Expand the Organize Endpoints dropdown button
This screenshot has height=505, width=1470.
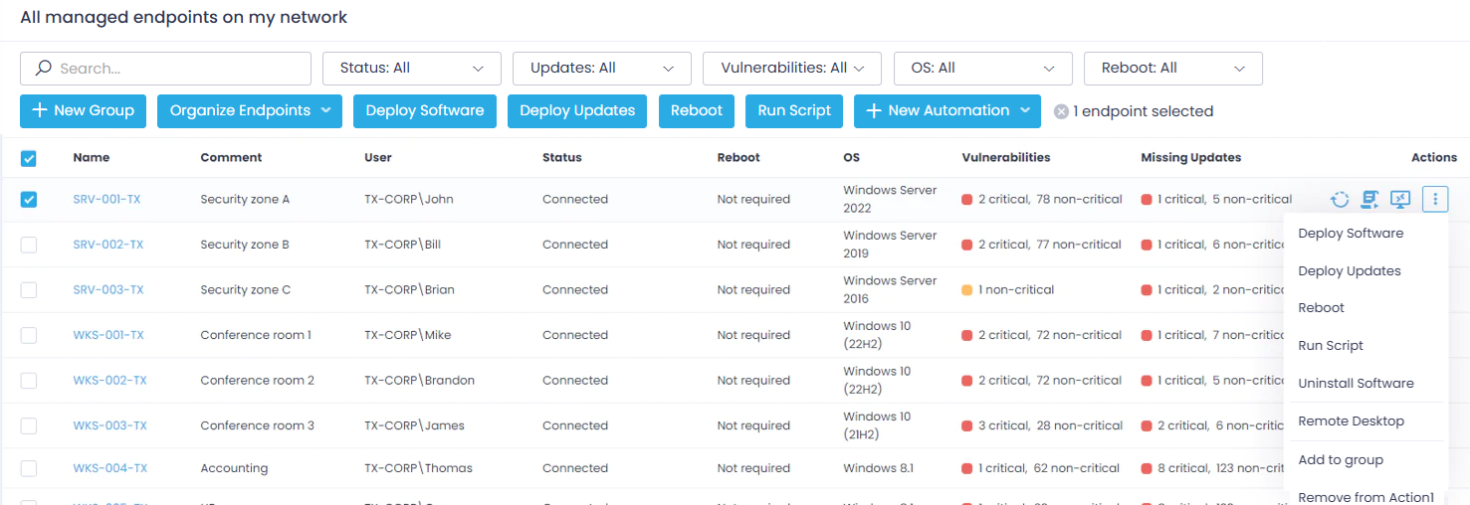point(250,111)
